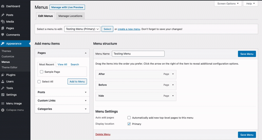Click the Collapse menu arrow icon
The image size is (262, 140).
[3, 110]
